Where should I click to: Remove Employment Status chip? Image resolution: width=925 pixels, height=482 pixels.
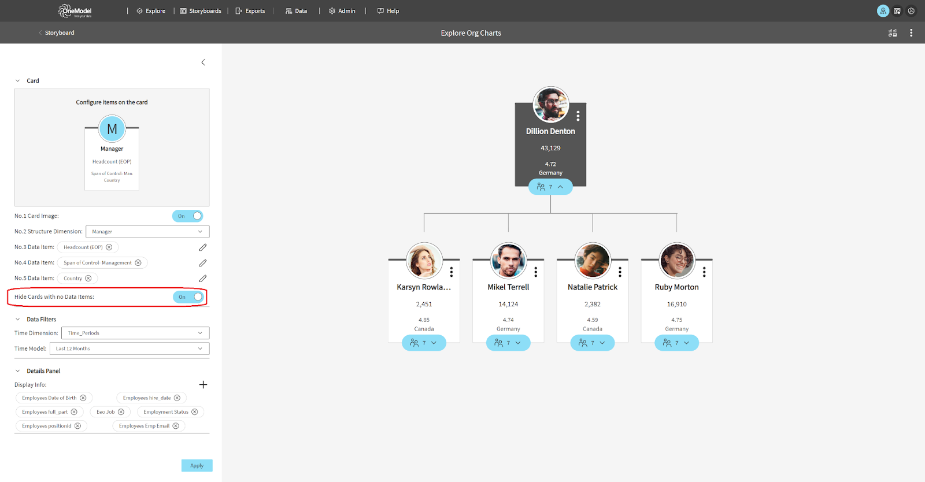[x=195, y=412]
